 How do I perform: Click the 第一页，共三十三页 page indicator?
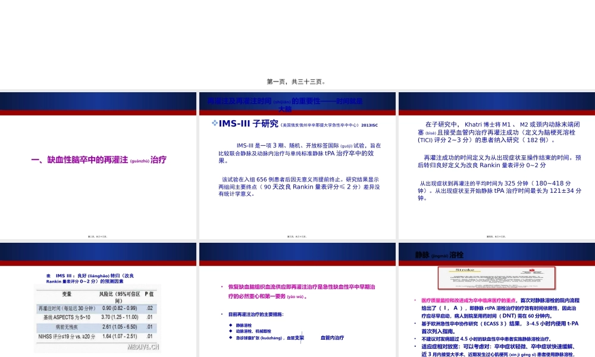pyautogui.click(x=297, y=81)
